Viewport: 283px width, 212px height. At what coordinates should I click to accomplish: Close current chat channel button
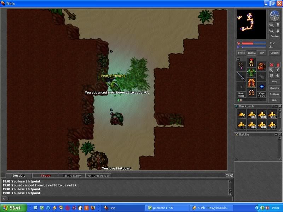(x=232, y=175)
